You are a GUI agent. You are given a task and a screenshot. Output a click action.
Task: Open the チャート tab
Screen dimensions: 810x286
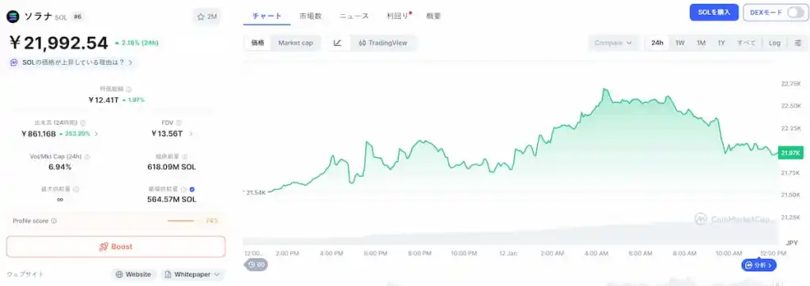click(267, 16)
